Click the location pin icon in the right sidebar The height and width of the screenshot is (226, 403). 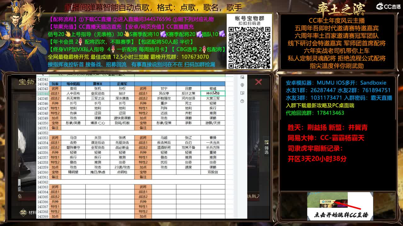pos(242,85)
